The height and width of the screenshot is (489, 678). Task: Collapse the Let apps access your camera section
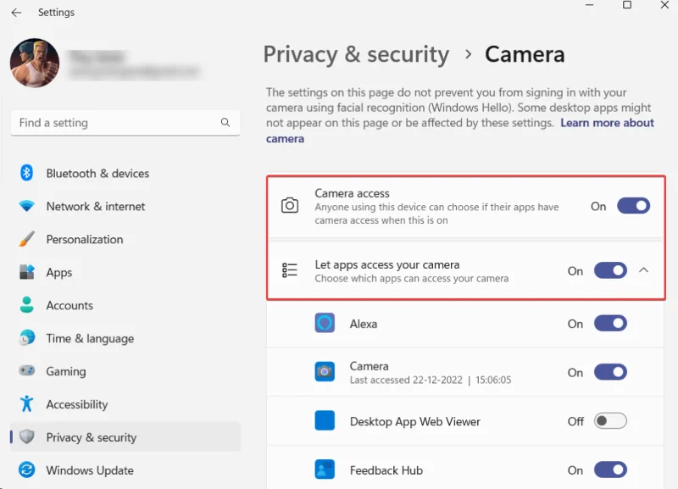[644, 271]
